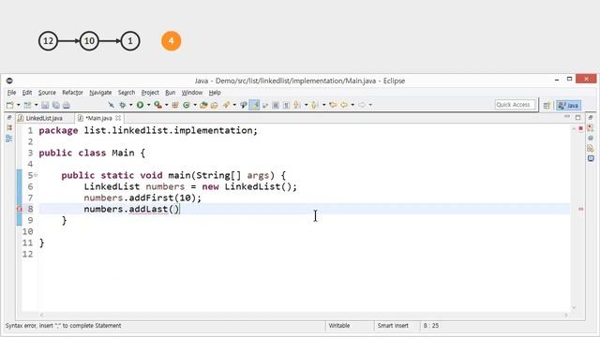Click the 8 : 25 cursor position

pyautogui.click(x=431, y=326)
